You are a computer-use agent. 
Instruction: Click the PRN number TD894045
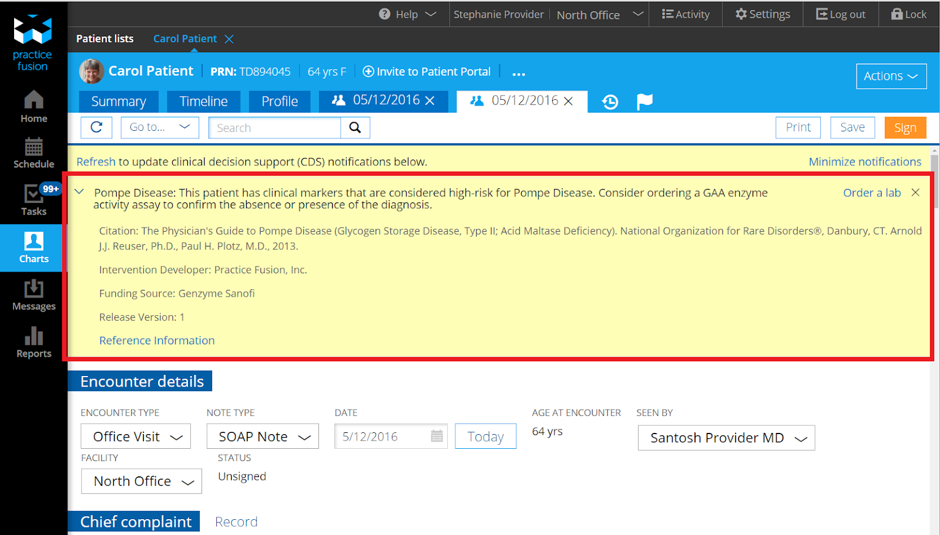tap(265, 72)
